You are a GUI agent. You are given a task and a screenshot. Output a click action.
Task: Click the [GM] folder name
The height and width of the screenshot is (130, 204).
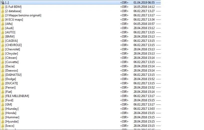pyautogui.click(x=8, y=104)
